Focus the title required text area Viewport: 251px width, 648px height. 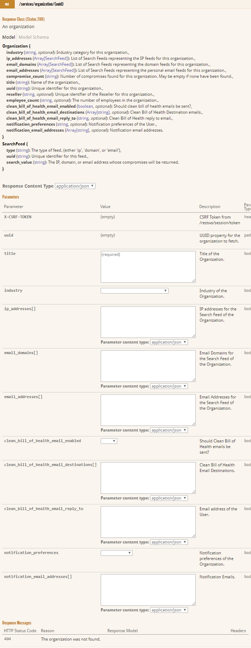click(x=148, y=266)
